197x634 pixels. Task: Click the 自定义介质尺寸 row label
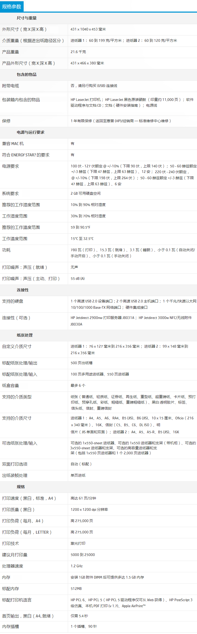point(17,347)
